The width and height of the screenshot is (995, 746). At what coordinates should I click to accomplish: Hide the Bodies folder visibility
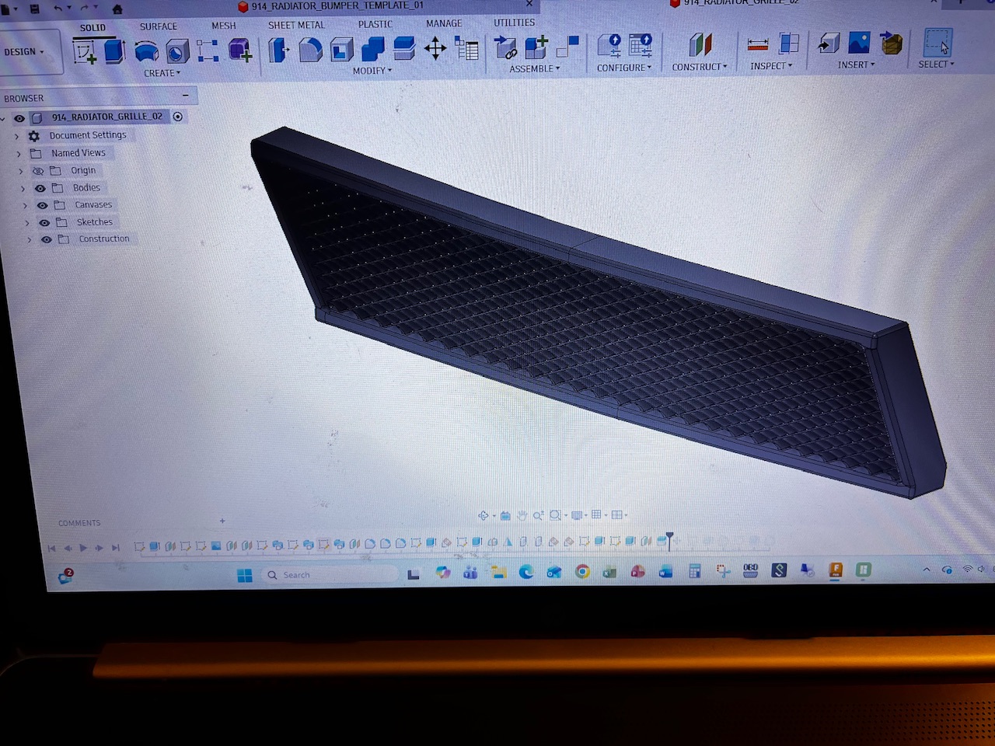pyautogui.click(x=40, y=188)
